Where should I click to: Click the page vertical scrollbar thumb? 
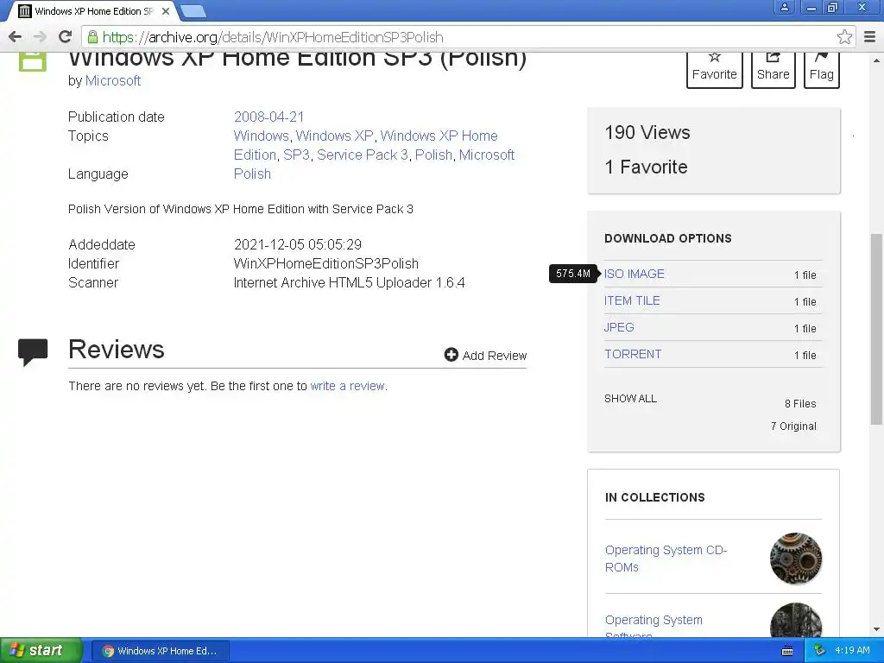876,329
